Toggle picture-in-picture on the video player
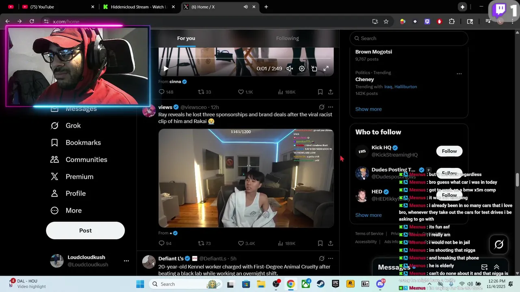The height and width of the screenshot is (292, 520). click(x=314, y=69)
